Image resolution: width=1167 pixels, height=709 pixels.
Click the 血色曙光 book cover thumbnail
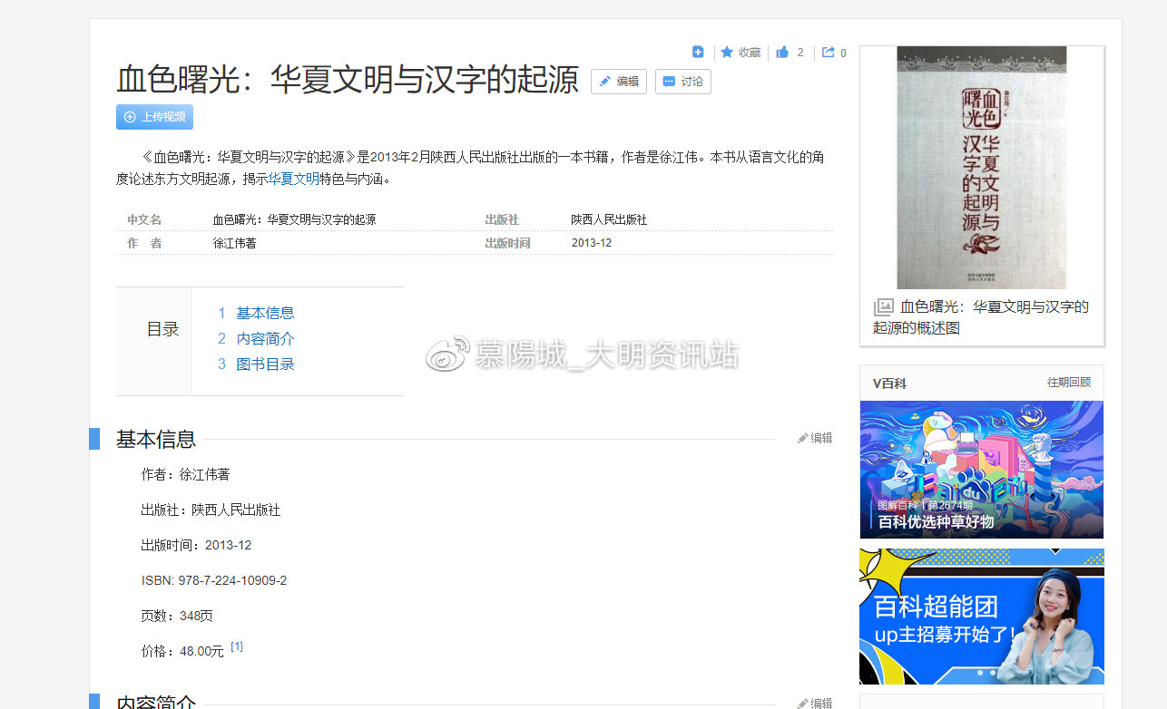pos(981,168)
